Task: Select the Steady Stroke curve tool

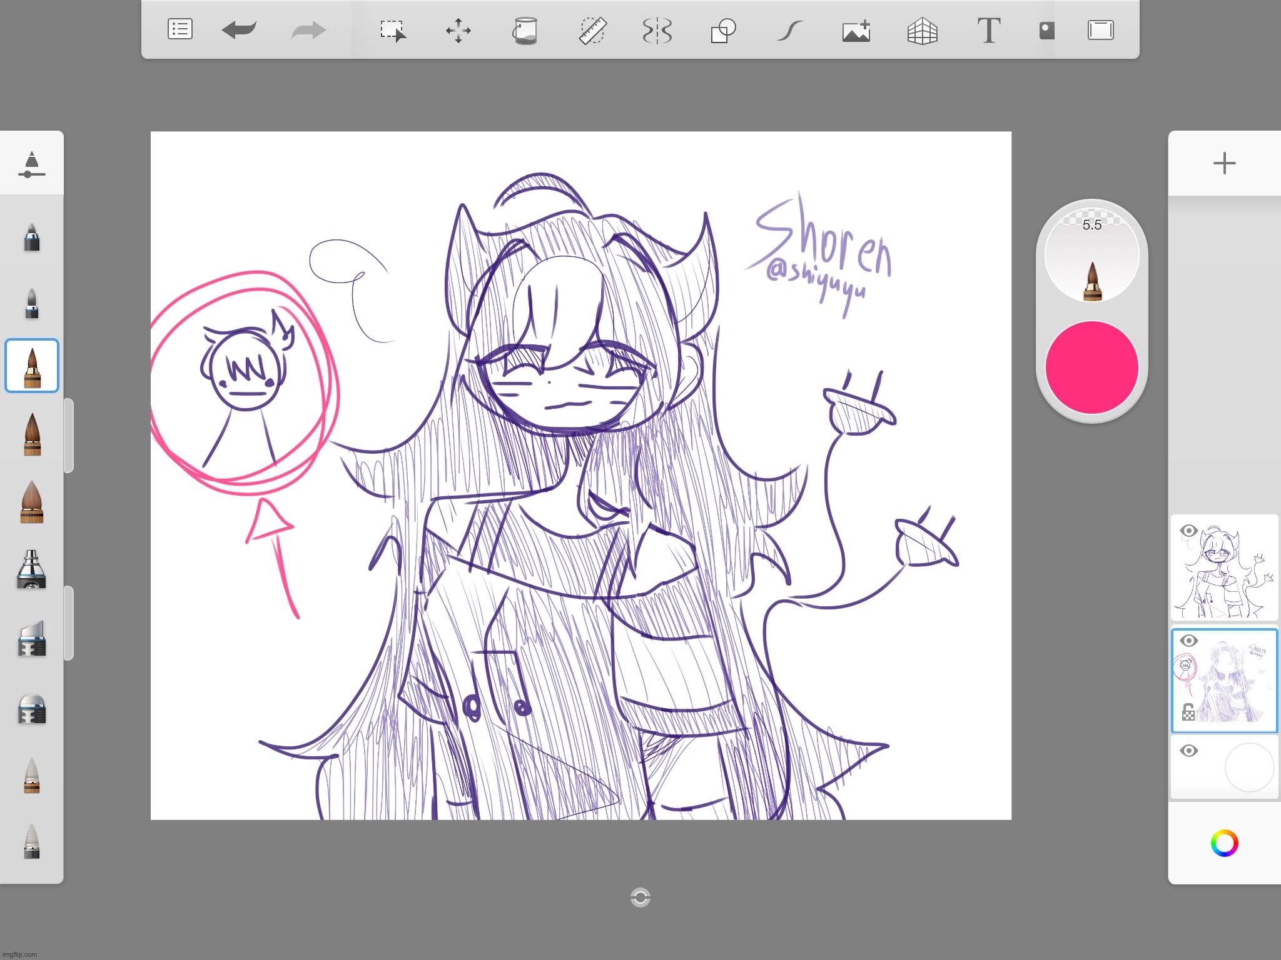Action: (x=790, y=29)
